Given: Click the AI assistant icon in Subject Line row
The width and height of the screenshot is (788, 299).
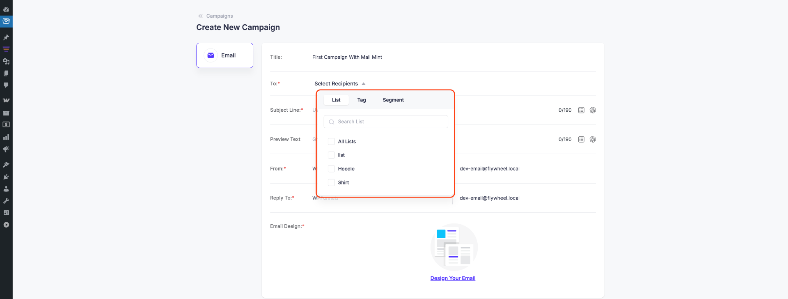Looking at the screenshot, I should [593, 110].
